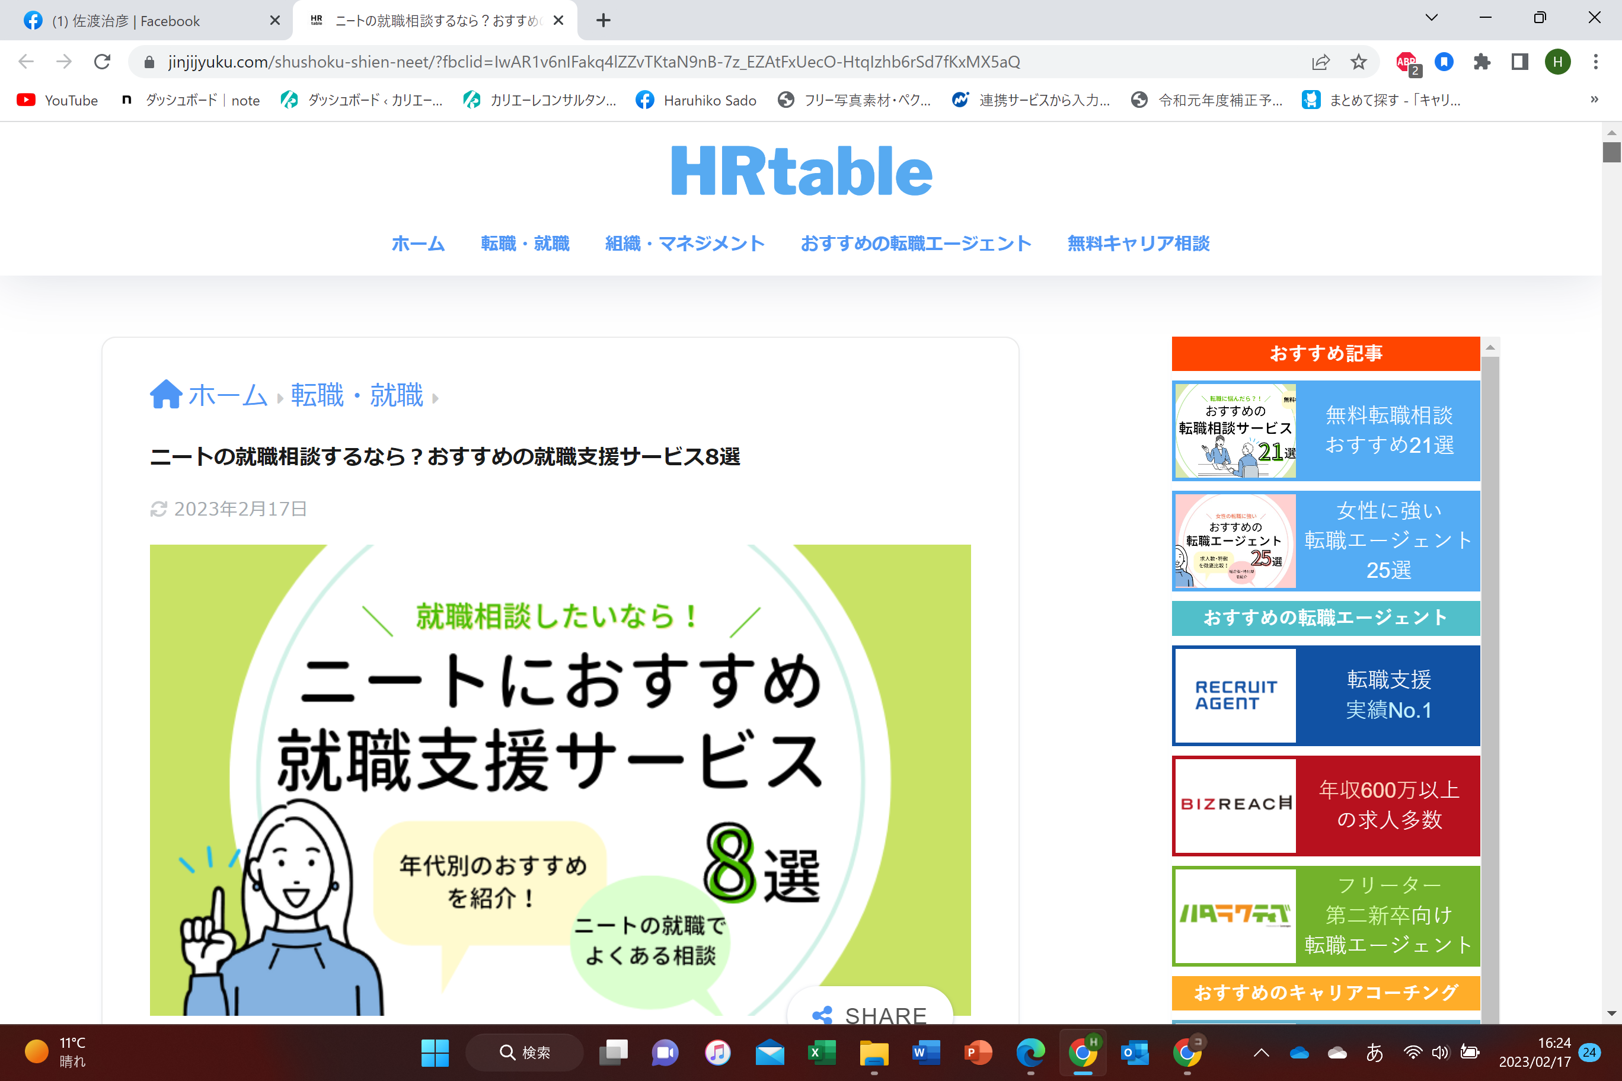Launch PowerPoint from the taskbar
1622x1081 pixels.
(978, 1053)
